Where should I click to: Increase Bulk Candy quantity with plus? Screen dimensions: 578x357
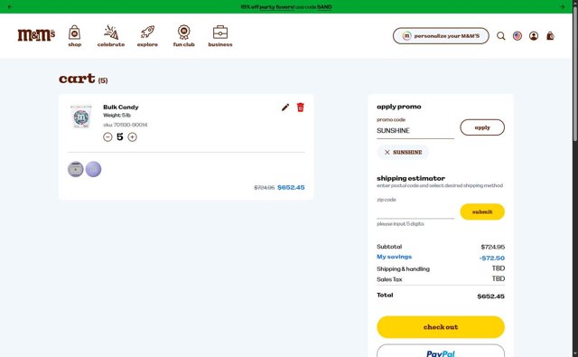point(133,137)
